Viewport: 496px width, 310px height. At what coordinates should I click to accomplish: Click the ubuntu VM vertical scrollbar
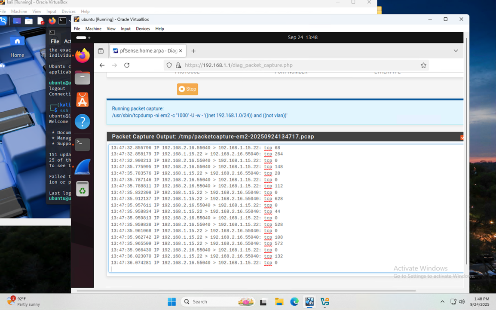click(466, 151)
